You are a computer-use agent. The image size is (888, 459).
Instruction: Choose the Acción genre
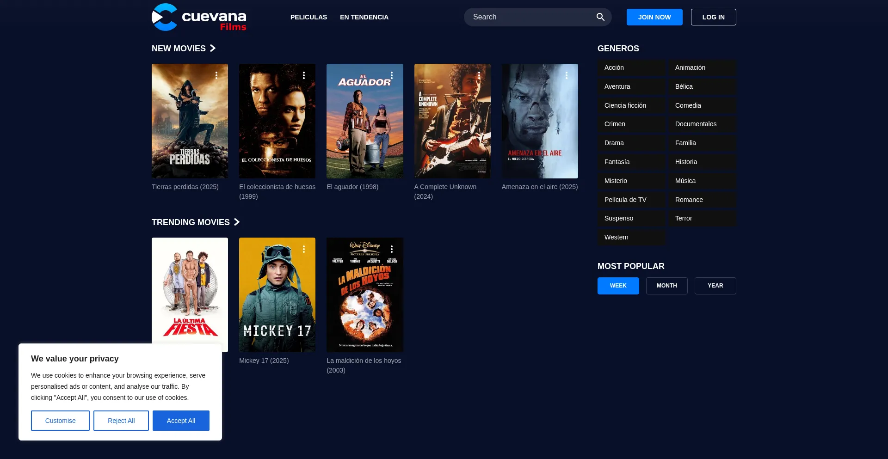point(631,67)
